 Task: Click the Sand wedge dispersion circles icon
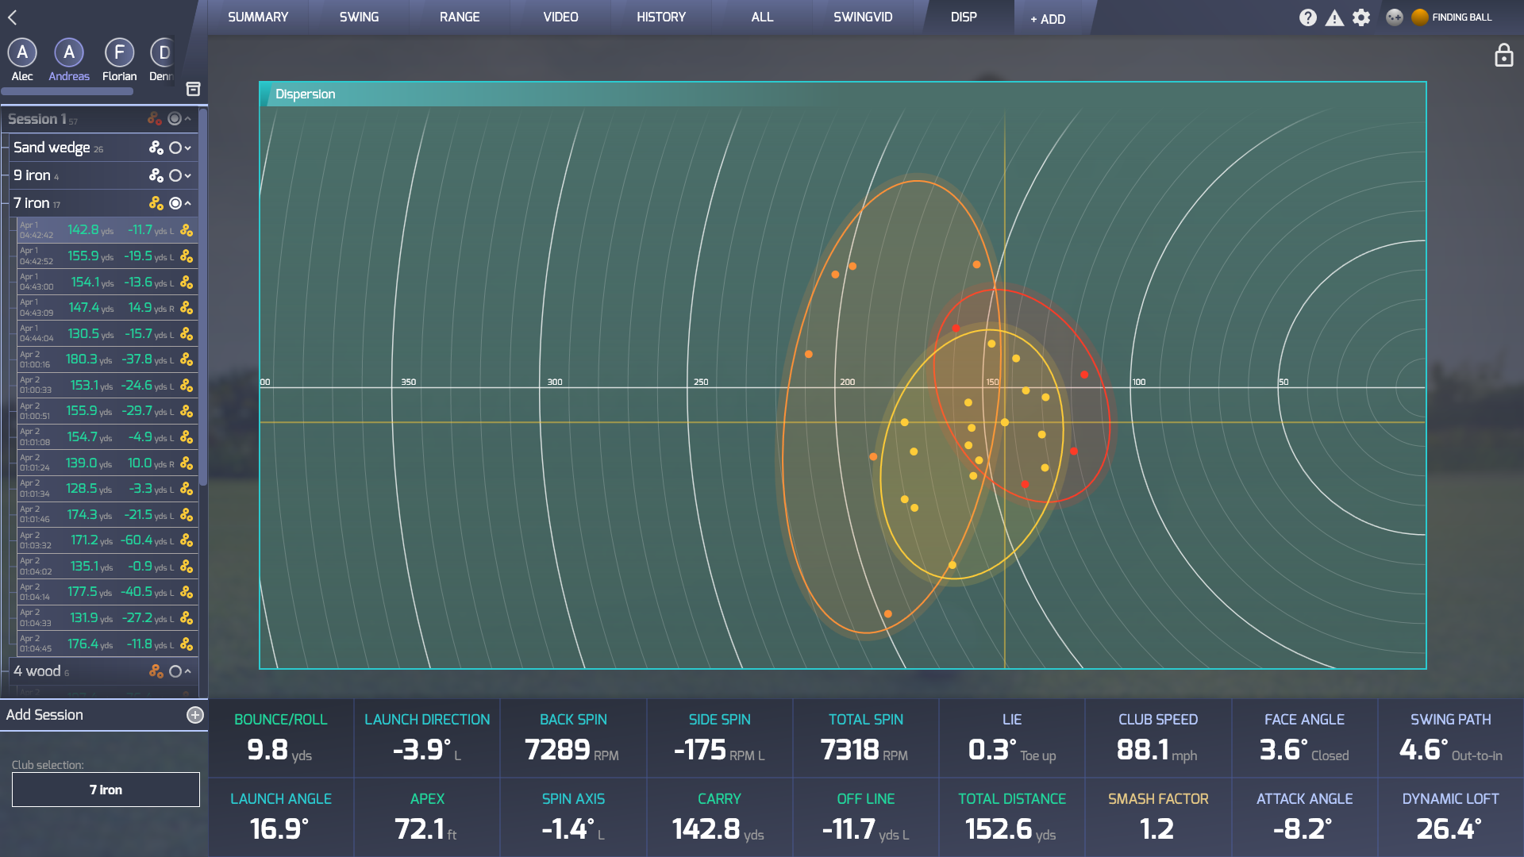[x=156, y=148]
